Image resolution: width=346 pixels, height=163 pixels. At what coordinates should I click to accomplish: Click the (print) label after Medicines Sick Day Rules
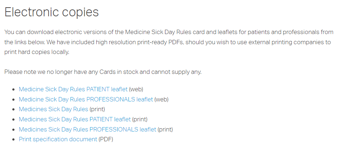(97, 109)
